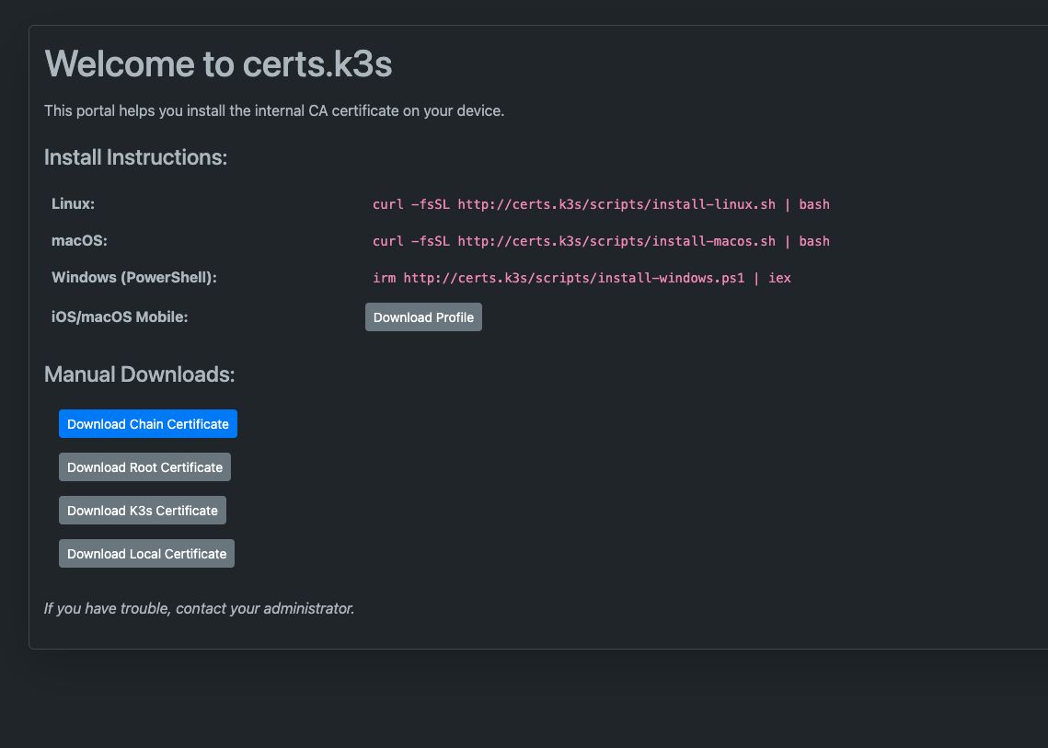The width and height of the screenshot is (1048, 748).
Task: Click the install-linux.sh script URL
Action: 616,204
